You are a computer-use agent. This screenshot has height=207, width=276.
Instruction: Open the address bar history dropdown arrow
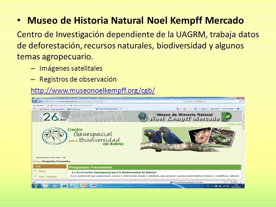[184, 101]
